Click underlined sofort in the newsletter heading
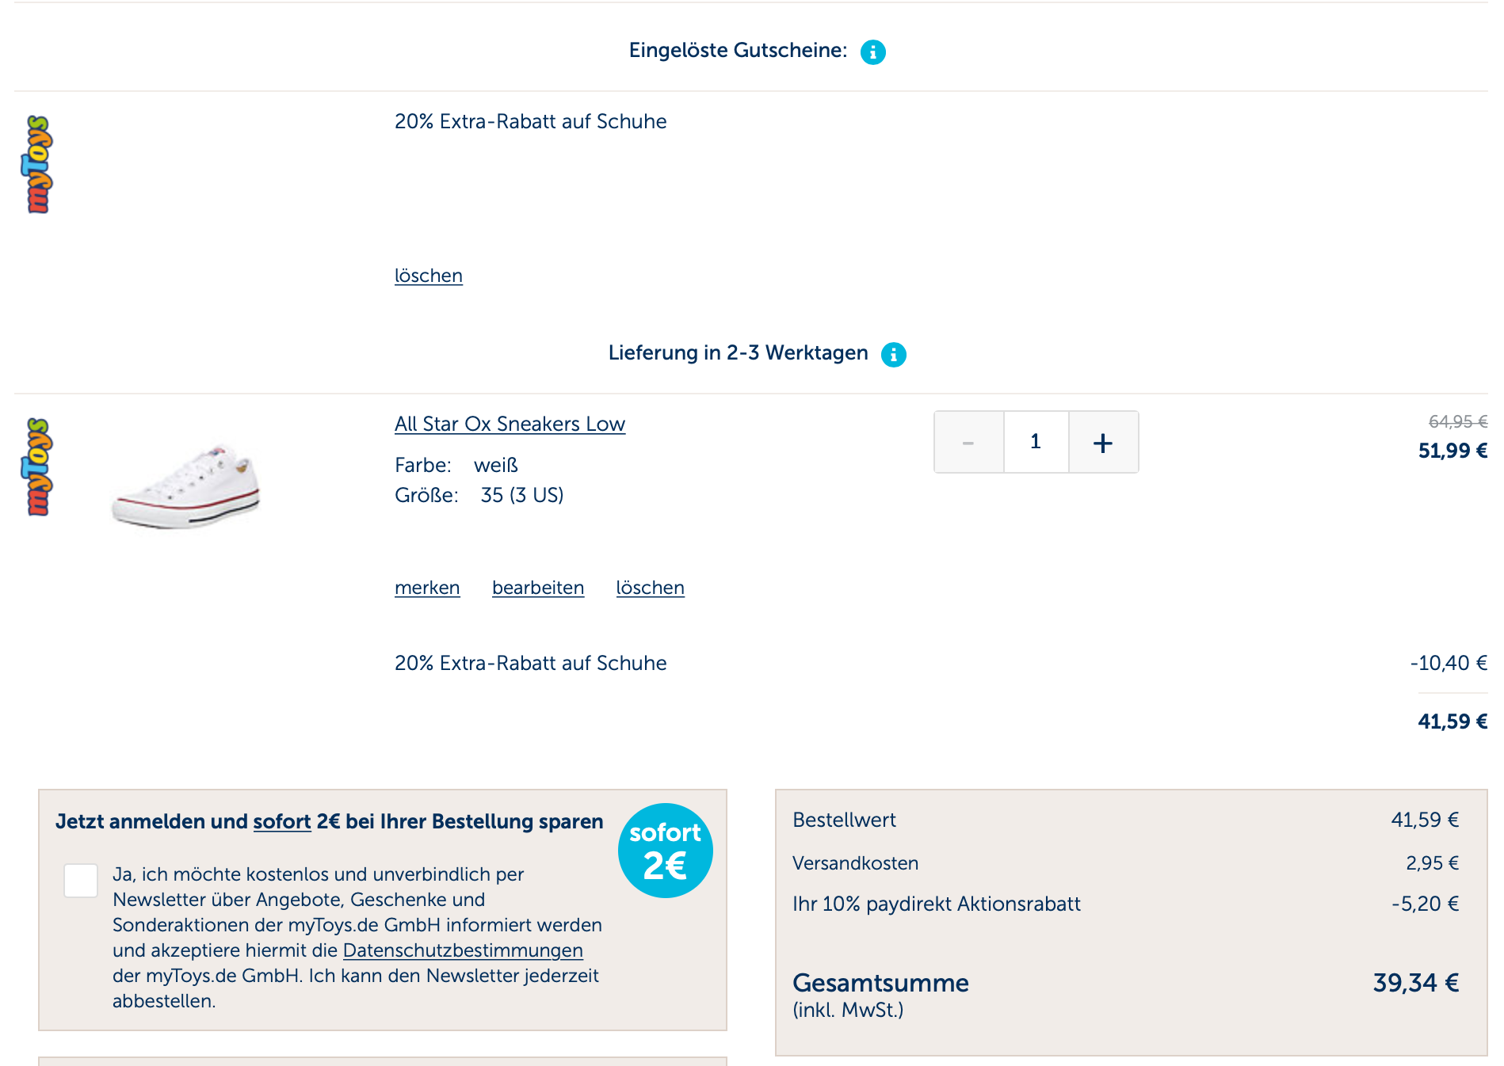This screenshot has width=1504, height=1066. pos(281,822)
